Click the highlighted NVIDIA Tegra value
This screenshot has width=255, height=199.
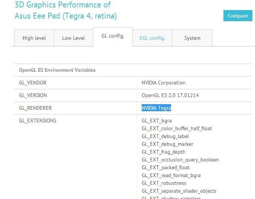(x=156, y=108)
